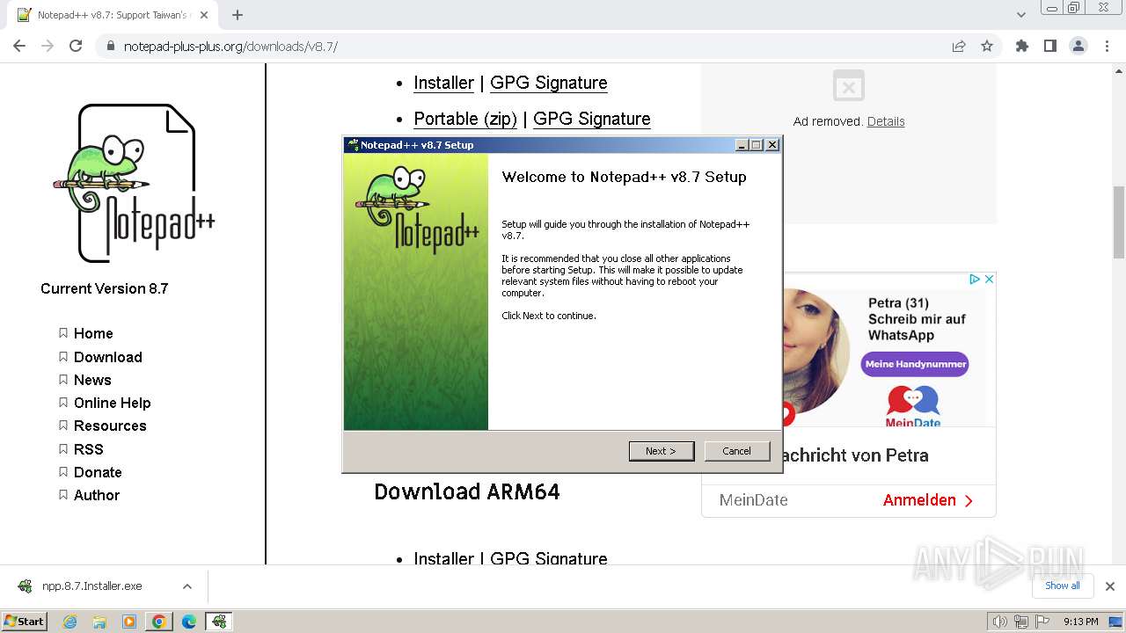Select the Notepad++ v8.7 browser tab

coord(112,15)
